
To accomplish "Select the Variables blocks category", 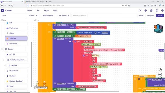I will click(16, 38).
